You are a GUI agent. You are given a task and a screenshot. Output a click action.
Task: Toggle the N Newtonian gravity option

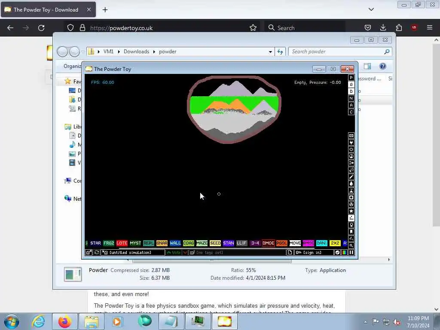pos(351,98)
